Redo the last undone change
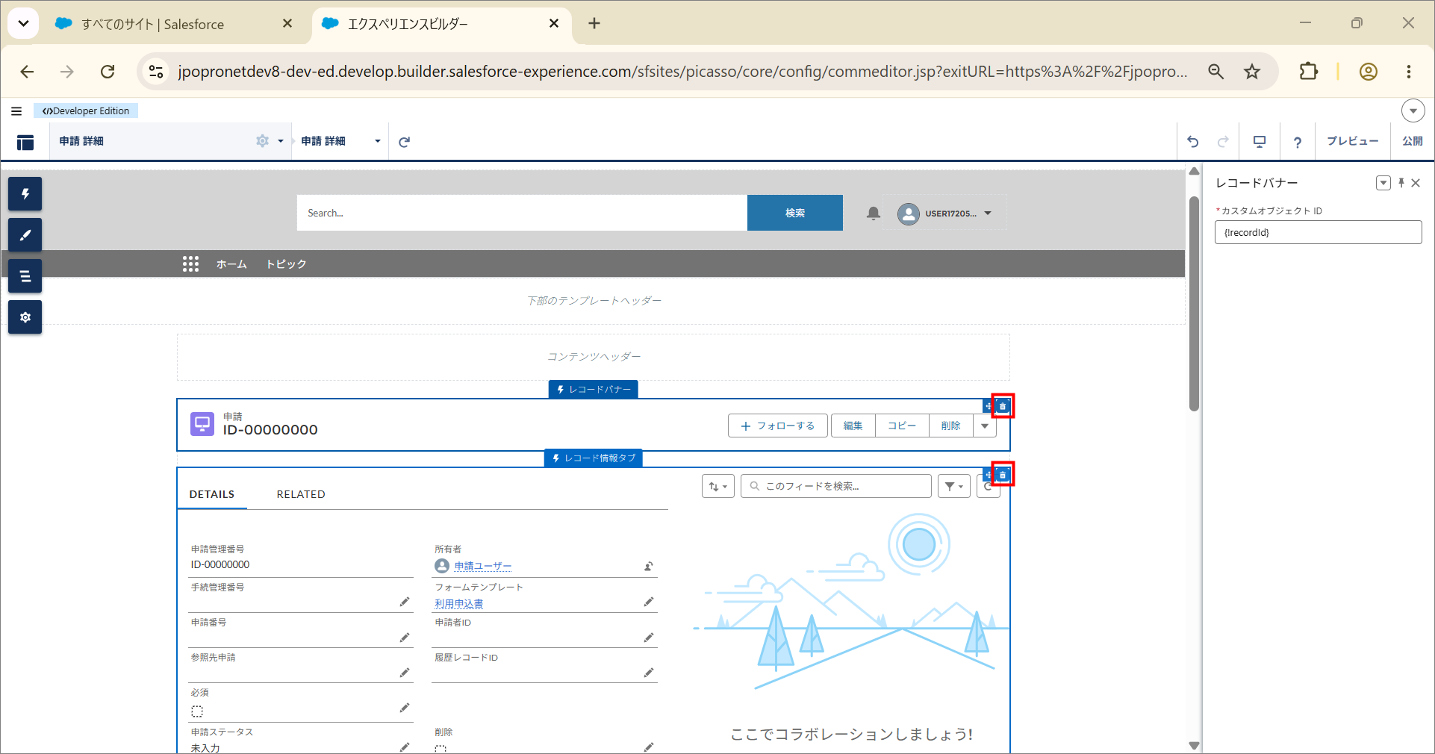The image size is (1435, 754). (1223, 142)
